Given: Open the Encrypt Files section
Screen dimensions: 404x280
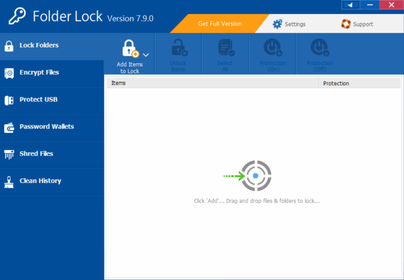Looking at the screenshot, I should tap(39, 73).
